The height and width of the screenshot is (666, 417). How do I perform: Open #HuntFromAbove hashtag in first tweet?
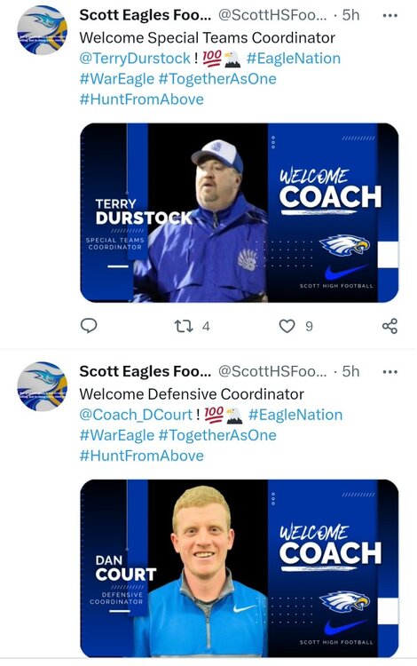pyautogui.click(x=142, y=99)
